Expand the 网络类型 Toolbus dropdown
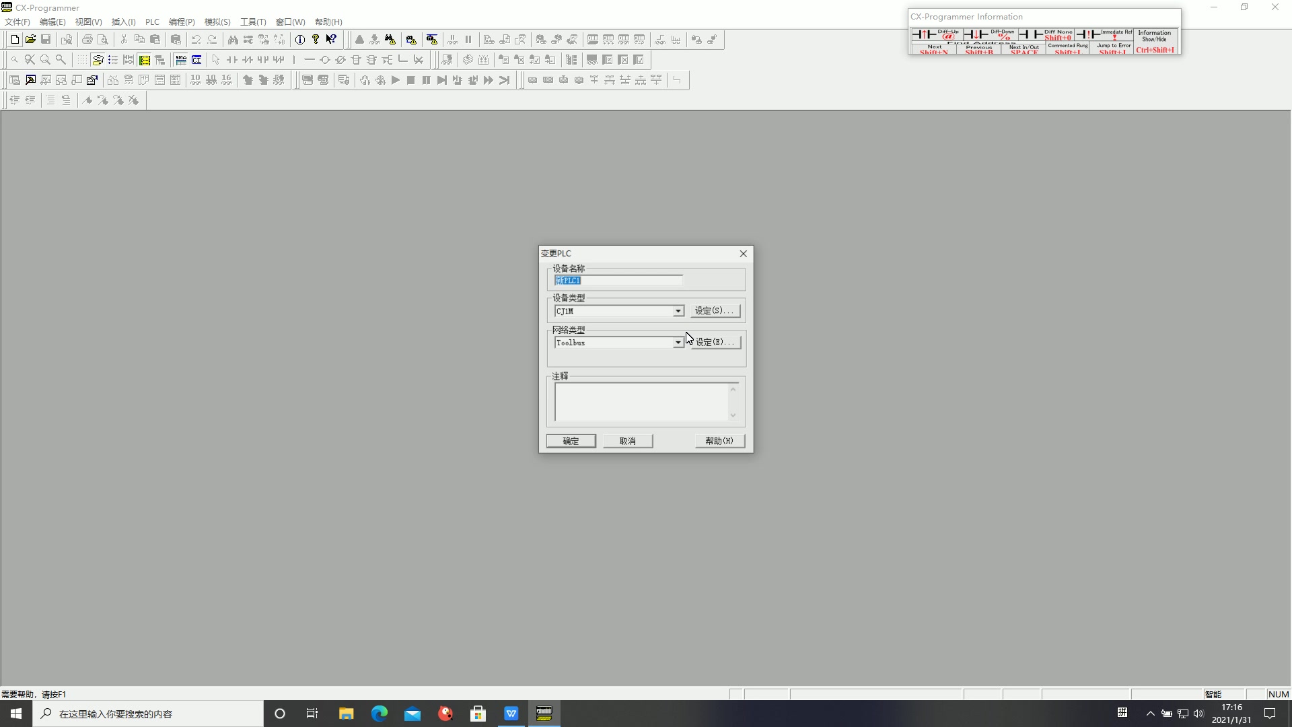Viewport: 1292px width, 727px height. 678,343
